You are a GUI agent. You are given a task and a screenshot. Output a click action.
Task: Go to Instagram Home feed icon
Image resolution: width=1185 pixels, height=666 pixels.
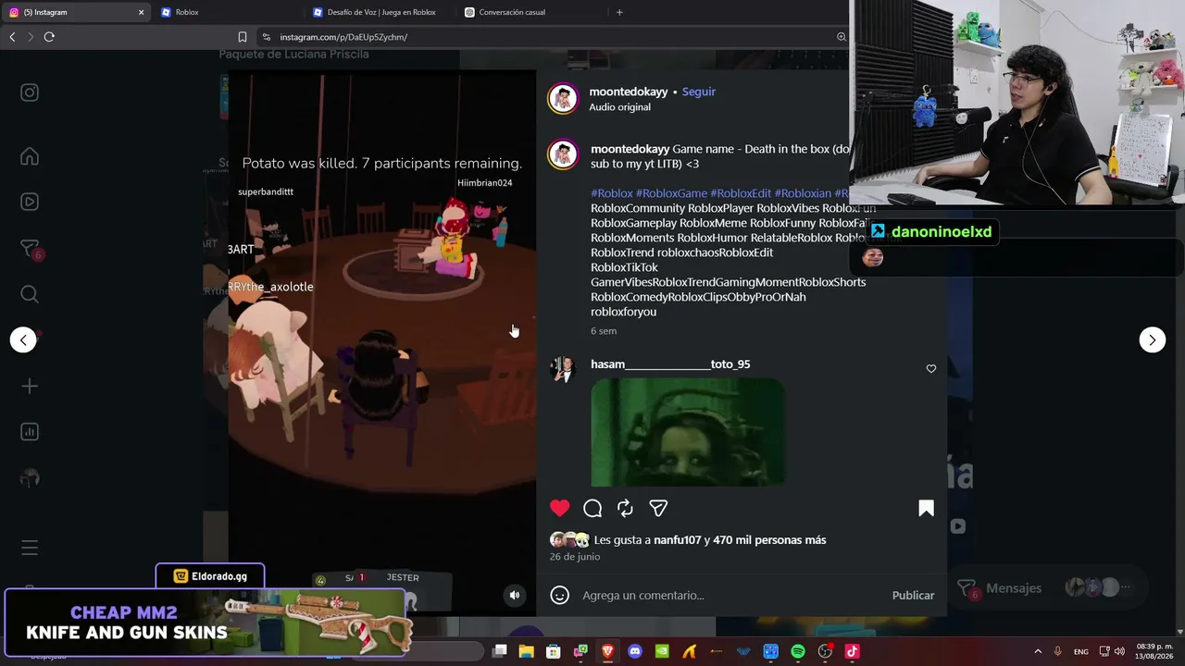(x=30, y=156)
